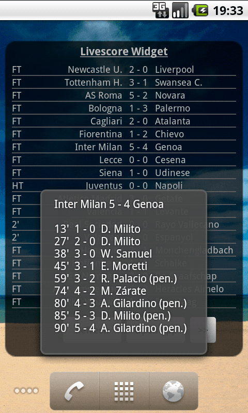This screenshot has width=248, height=413.
Task: Select the Tottenham H. vs Swansea C. row
Action: click(x=124, y=83)
